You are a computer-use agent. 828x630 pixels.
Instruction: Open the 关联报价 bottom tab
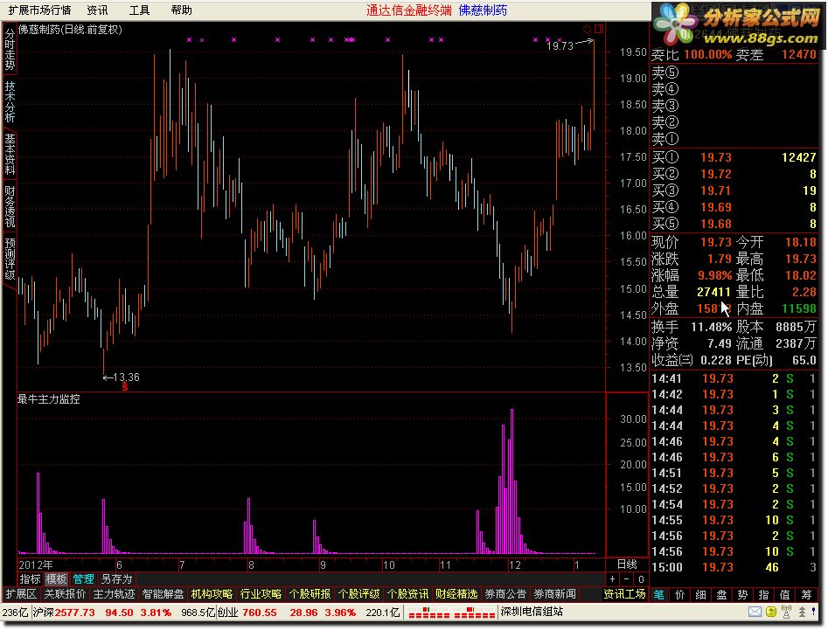(65, 594)
